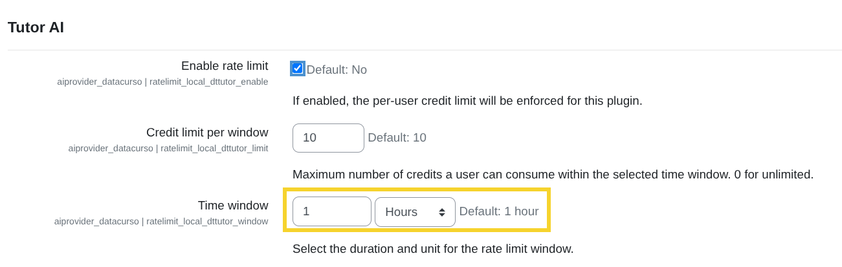This screenshot has width=842, height=267.
Task: Click the Credit limit per window input
Action: click(328, 138)
